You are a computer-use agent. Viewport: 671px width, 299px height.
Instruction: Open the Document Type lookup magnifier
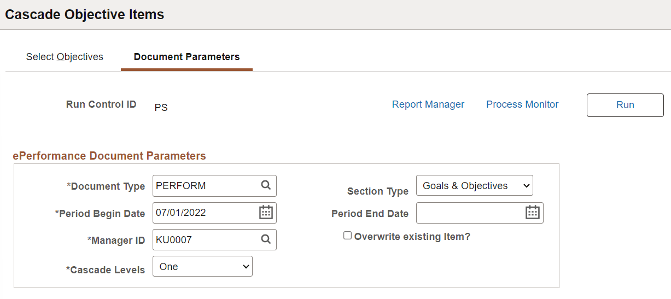tap(266, 185)
